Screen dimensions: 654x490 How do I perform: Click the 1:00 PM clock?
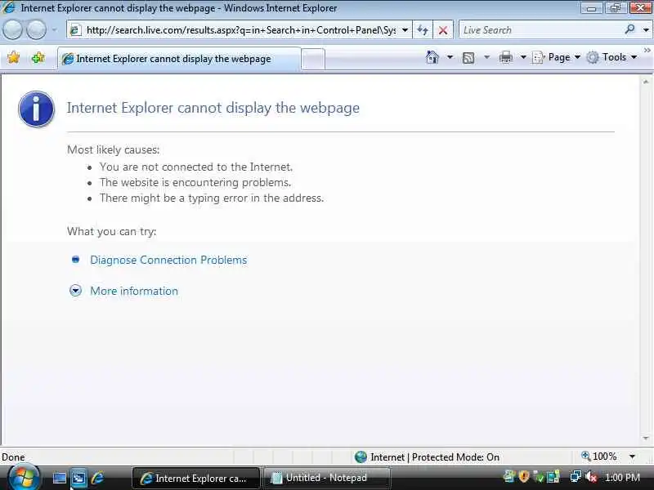[x=622, y=477]
